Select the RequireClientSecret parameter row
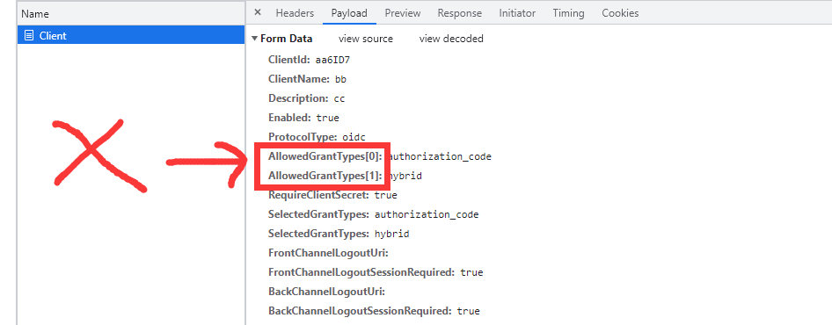This screenshot has width=832, height=325. click(332, 195)
